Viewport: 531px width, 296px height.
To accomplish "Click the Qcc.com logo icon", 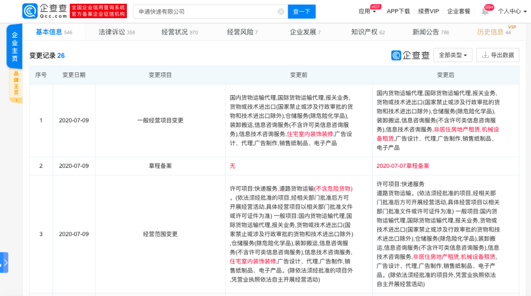I will tap(30, 11).
